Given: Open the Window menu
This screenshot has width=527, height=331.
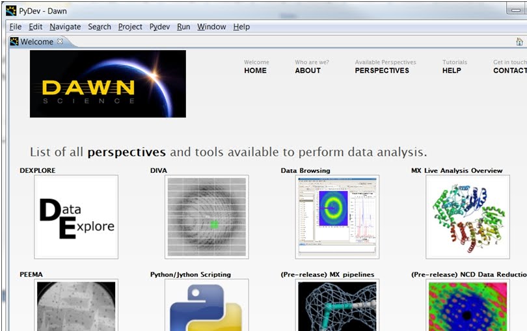Looking at the screenshot, I should pyautogui.click(x=211, y=27).
